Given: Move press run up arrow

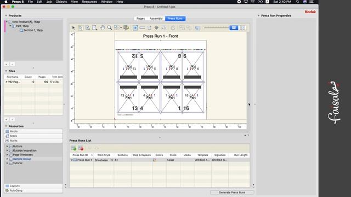Looking at the screenshot, I should pyautogui.click(x=97, y=148).
